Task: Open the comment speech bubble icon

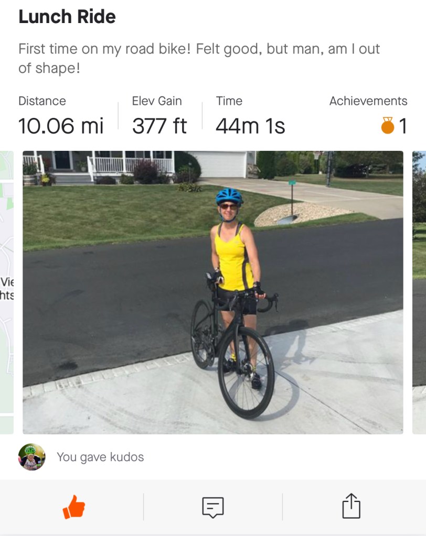Action: pyautogui.click(x=213, y=507)
